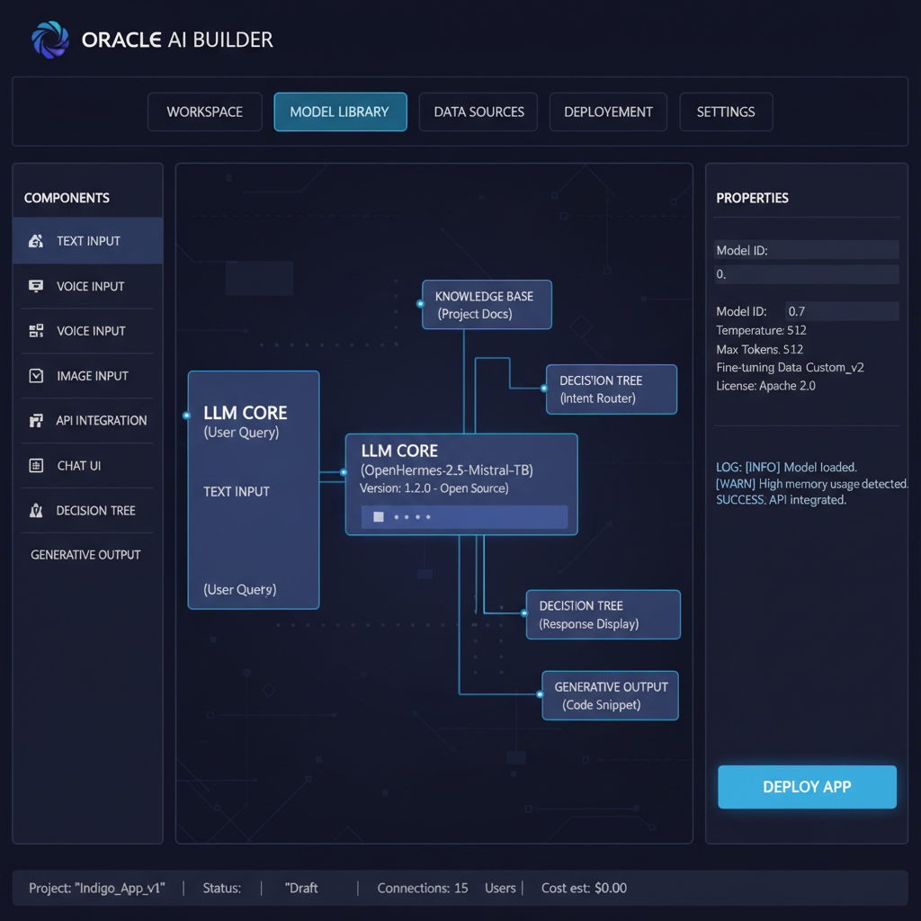Click the SUCCESS. API integrated line
The image size is (921, 921).
(782, 500)
